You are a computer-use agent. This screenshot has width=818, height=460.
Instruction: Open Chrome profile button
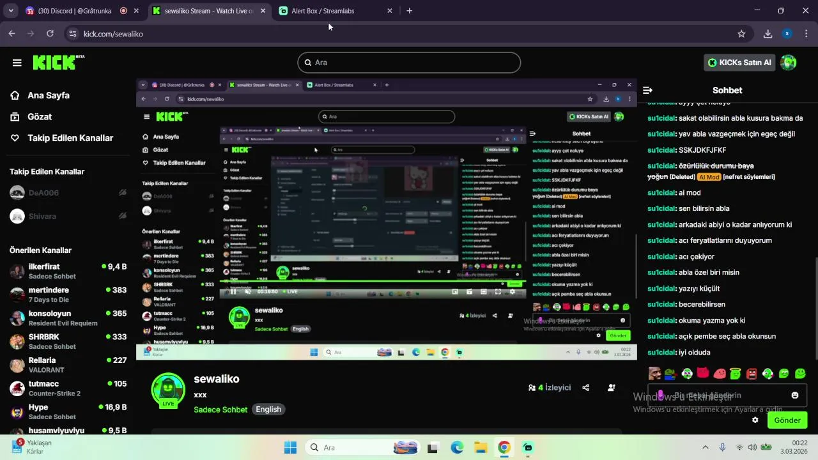[x=787, y=34]
